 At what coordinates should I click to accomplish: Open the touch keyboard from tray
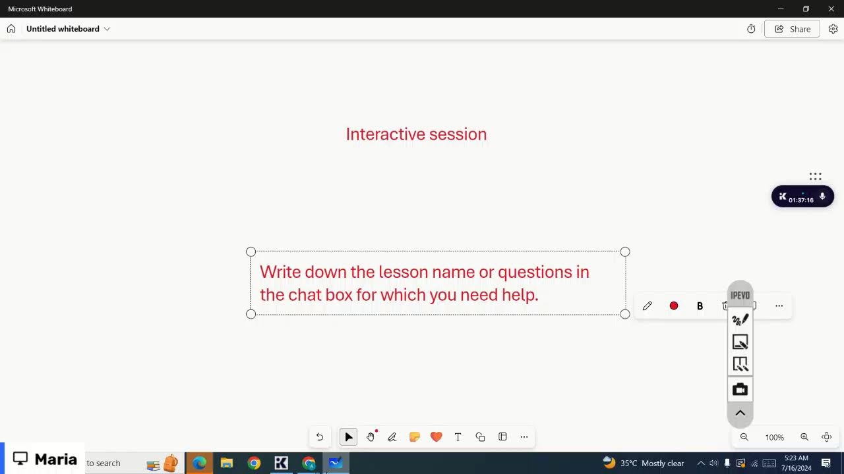769,463
